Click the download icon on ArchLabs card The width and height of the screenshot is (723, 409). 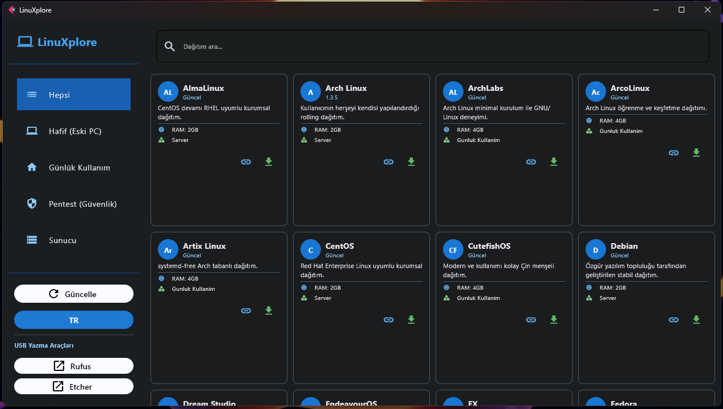(554, 162)
